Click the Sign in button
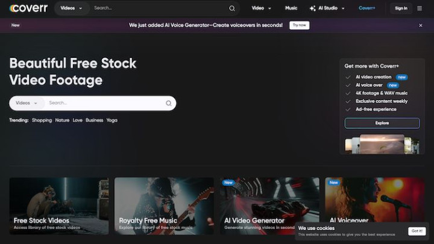 tap(401, 8)
